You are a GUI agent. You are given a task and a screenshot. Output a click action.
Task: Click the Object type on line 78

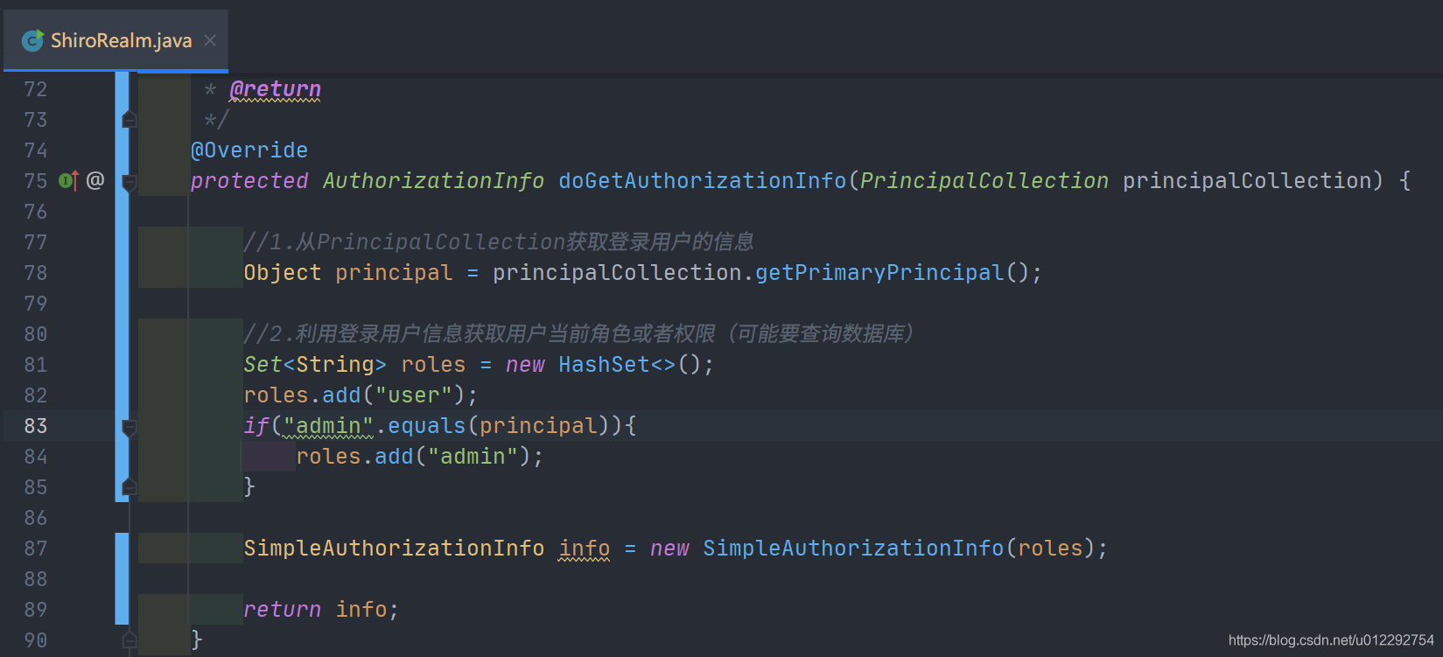tap(283, 273)
